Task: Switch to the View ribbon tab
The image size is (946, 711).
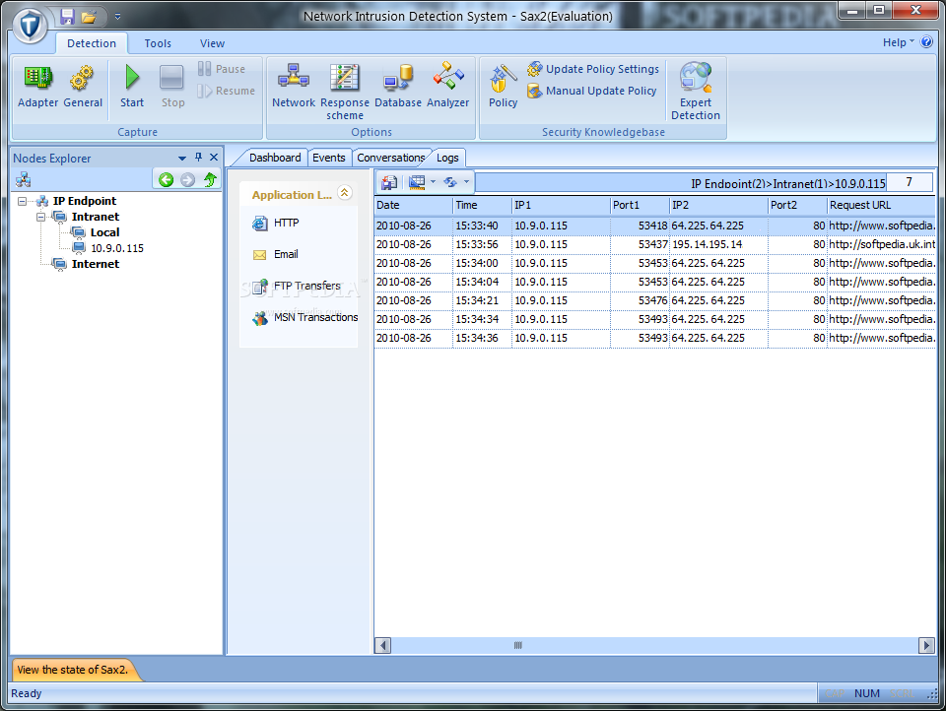Action: point(212,43)
